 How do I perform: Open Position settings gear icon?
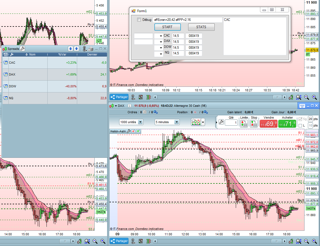pos(206,112)
